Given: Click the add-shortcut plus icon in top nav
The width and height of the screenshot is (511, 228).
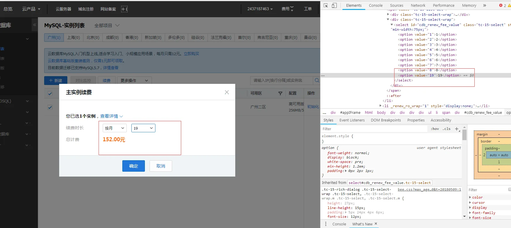Looking at the screenshot, I should point(124,9).
